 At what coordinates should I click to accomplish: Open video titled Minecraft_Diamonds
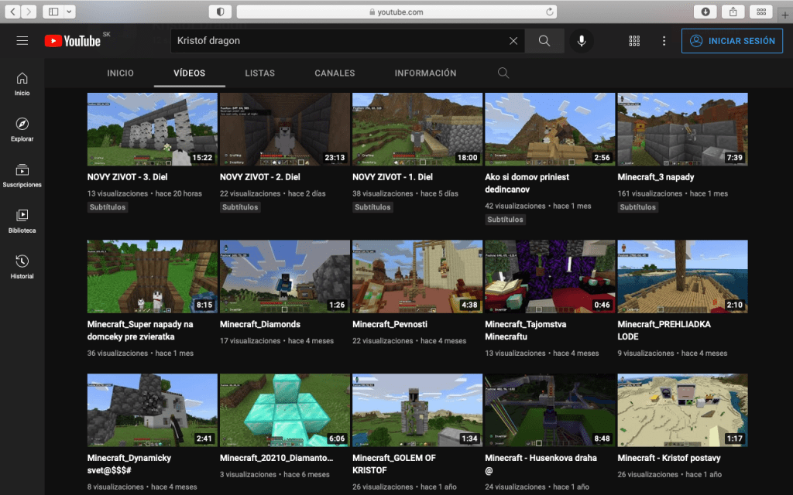259,325
